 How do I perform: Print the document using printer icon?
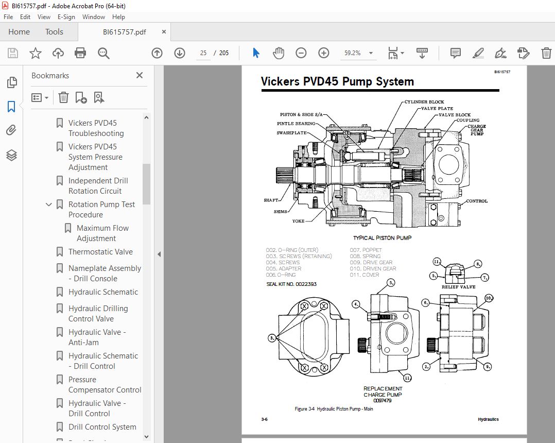pyautogui.click(x=80, y=53)
